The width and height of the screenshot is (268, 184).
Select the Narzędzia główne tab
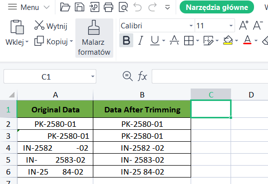pyautogui.click(x=217, y=7)
